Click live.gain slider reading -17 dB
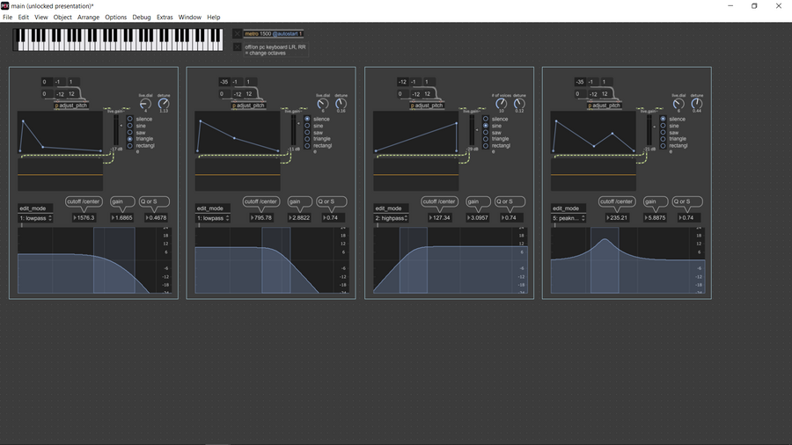The width and height of the screenshot is (792, 445). tap(117, 130)
